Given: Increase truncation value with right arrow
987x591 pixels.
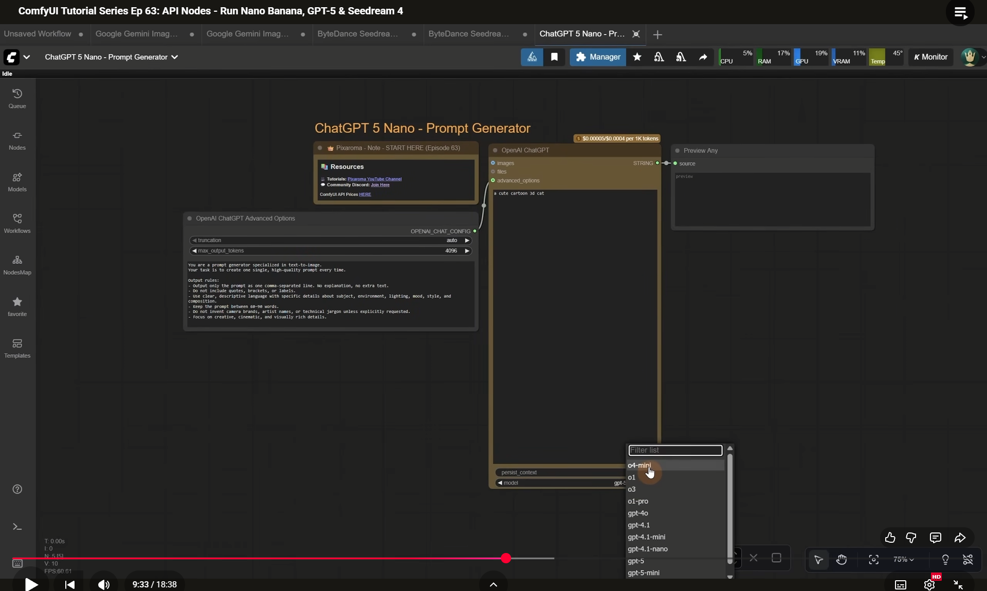Looking at the screenshot, I should [x=467, y=240].
